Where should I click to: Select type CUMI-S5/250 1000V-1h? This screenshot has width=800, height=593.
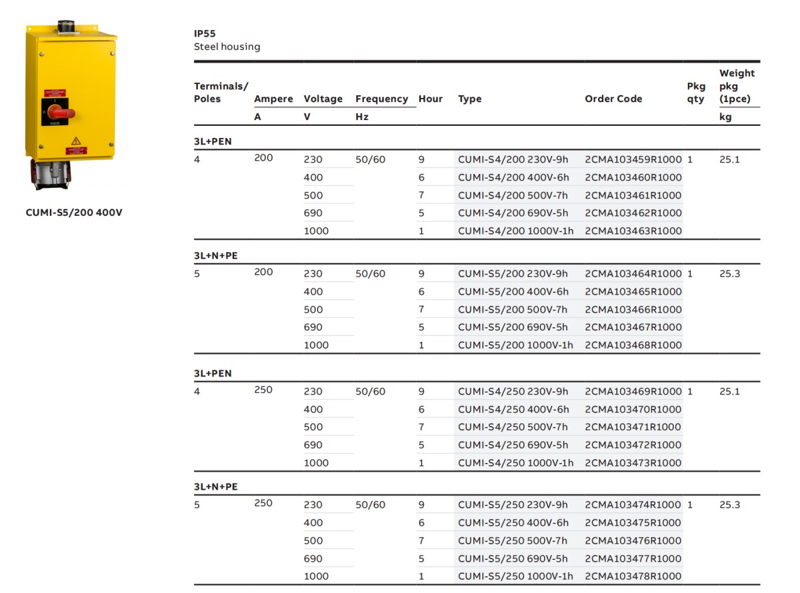pos(516,576)
